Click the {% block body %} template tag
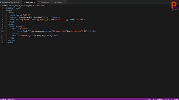 pyautogui.click(x=36, y=36)
